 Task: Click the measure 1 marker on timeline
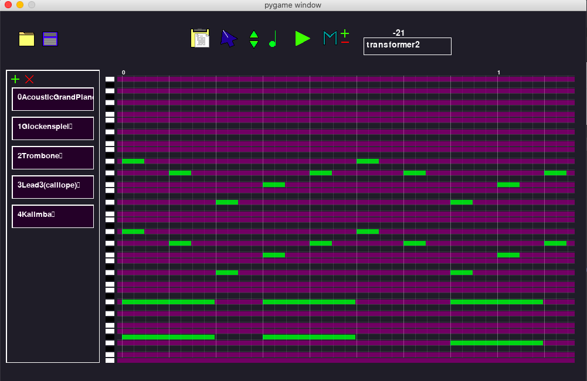click(x=498, y=72)
